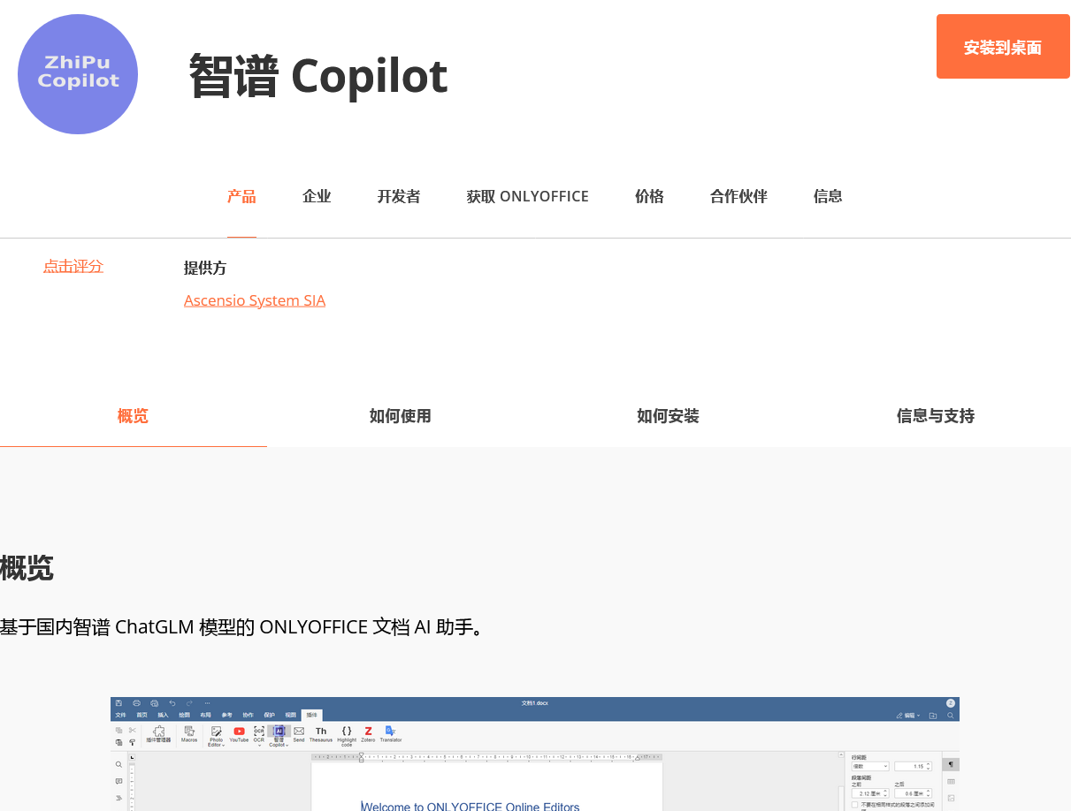Open the 价格 menu item
This screenshot has width=1071, height=811.
coord(649,196)
